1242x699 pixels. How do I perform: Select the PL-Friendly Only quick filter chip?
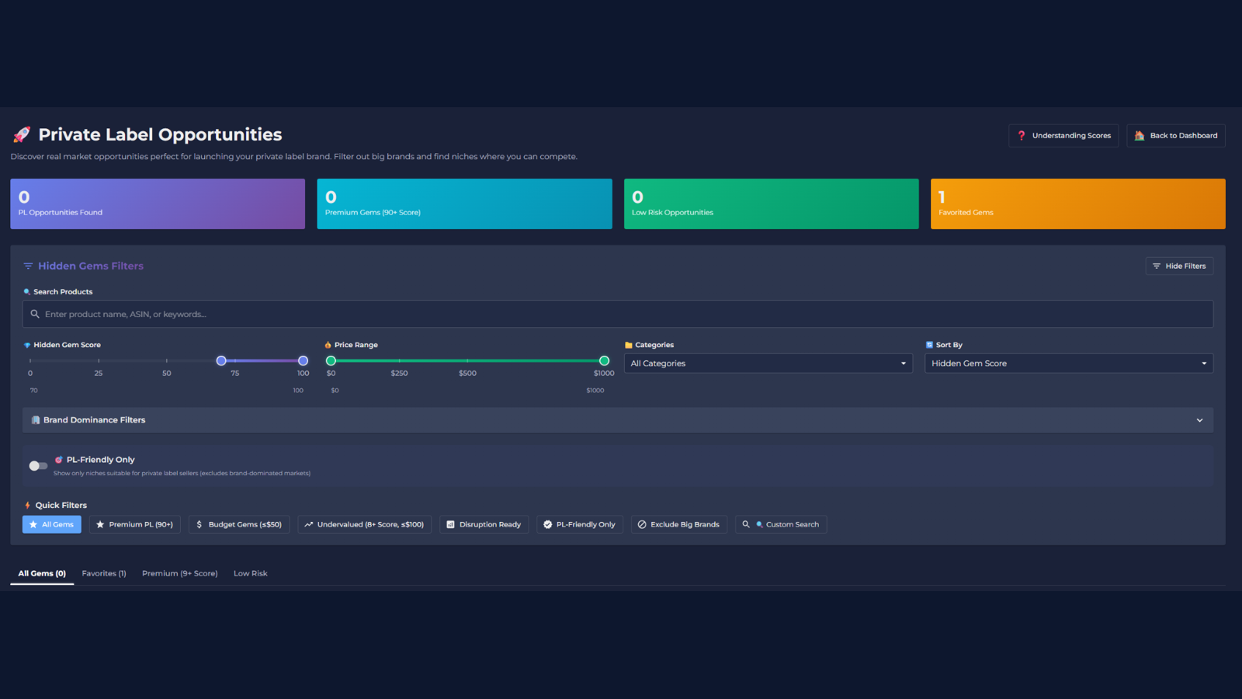[x=579, y=525]
